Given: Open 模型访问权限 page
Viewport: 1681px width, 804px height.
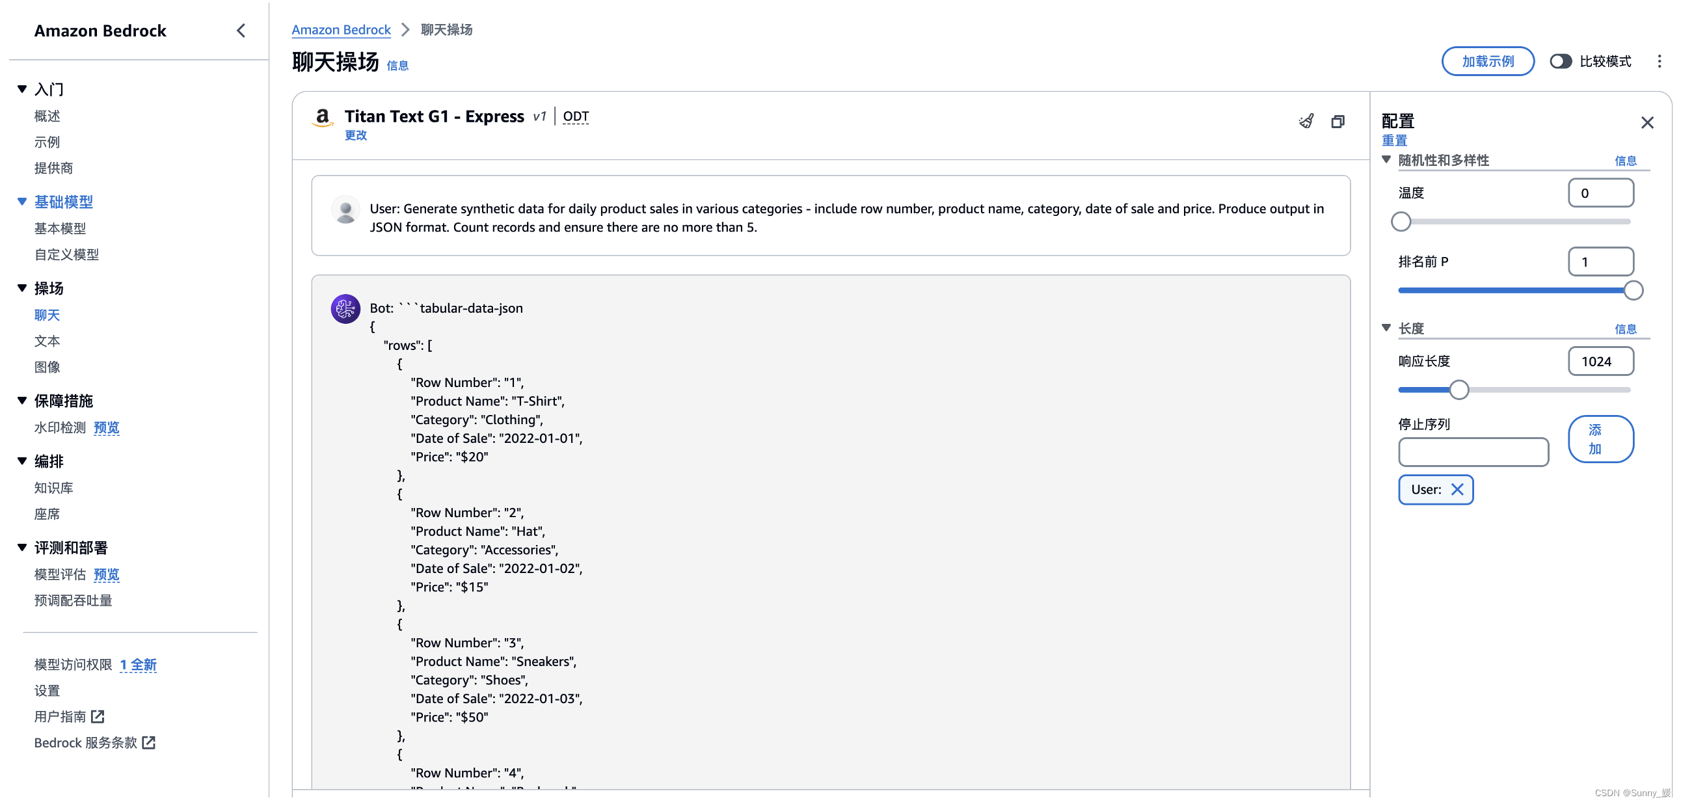Looking at the screenshot, I should pyautogui.click(x=73, y=664).
